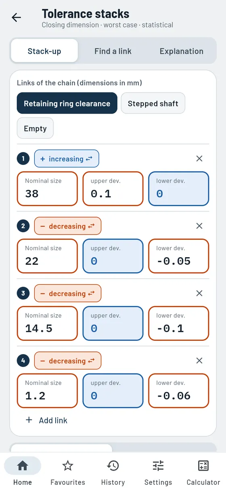226x490 pixels.
Task: Delete link 4 using the X icon
Action: (x=199, y=361)
